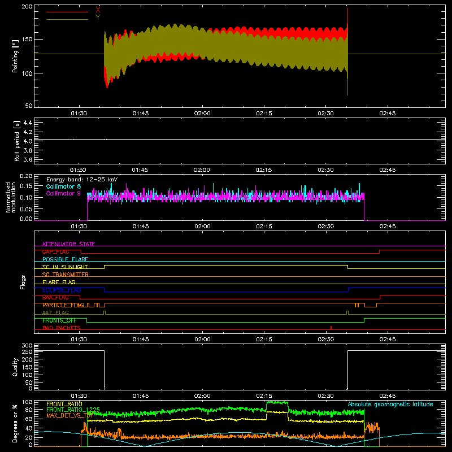
Task: Select the magenta Collimator 9 label
Action: [63, 193]
